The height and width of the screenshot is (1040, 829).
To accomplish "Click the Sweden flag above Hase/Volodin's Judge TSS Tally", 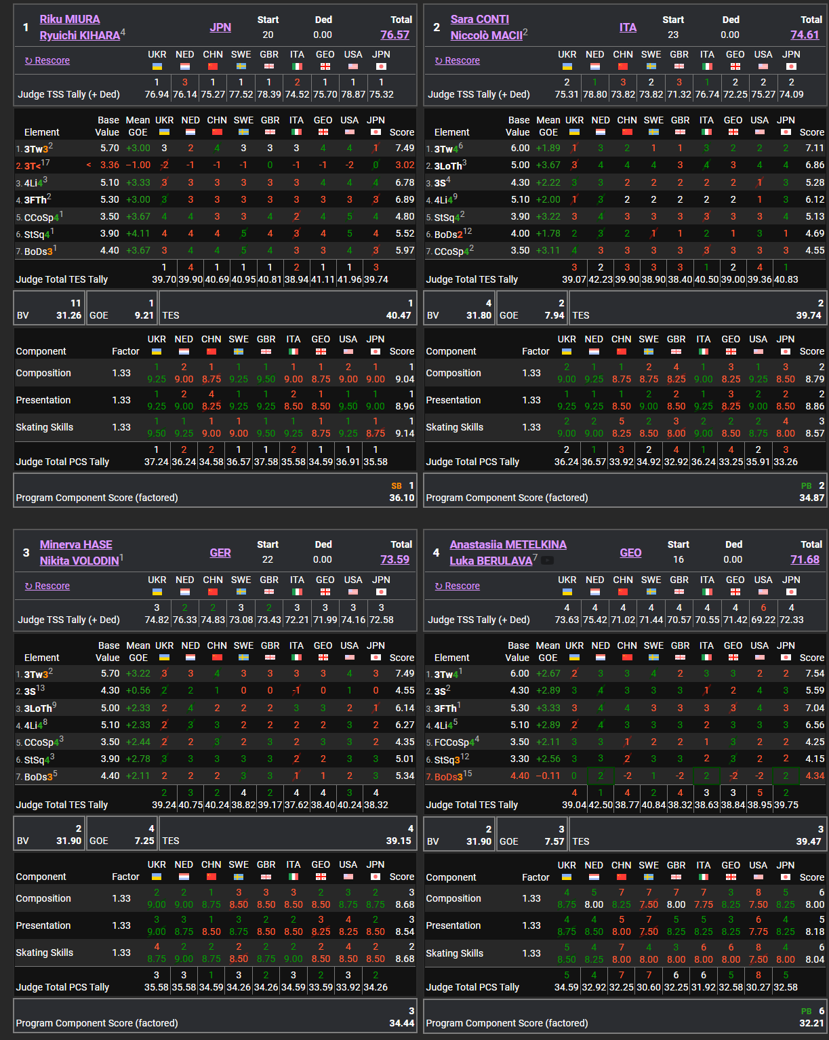I will 241,592.
